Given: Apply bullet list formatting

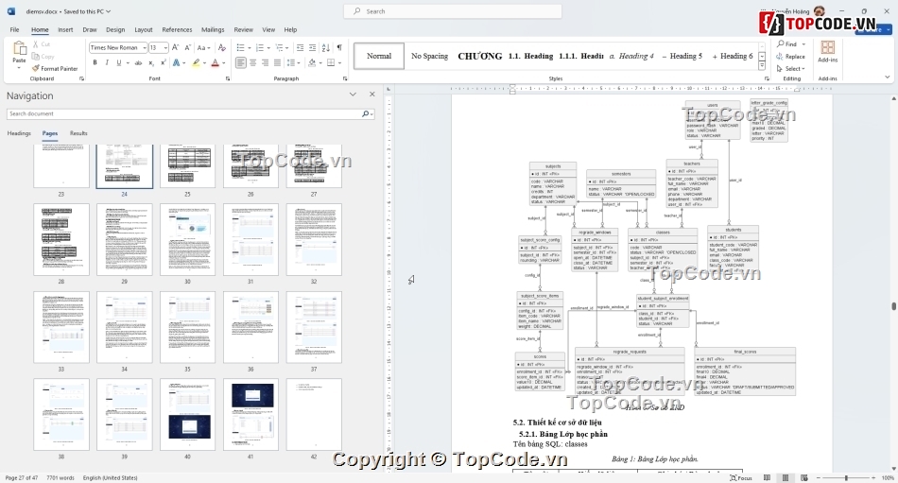Looking at the screenshot, I should click(x=241, y=47).
